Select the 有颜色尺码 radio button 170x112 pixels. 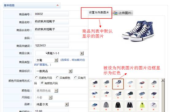tap(42, 83)
